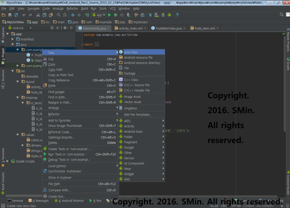
Task: Open the SDK Manager toolbar icon
Action: point(163,15)
